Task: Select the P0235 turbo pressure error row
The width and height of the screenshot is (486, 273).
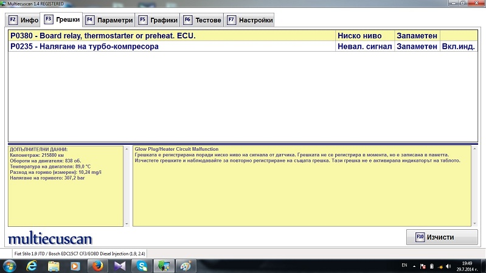Action: click(x=170, y=46)
